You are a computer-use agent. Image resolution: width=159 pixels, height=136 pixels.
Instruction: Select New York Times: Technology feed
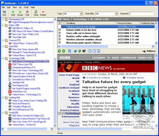(x=28, y=71)
